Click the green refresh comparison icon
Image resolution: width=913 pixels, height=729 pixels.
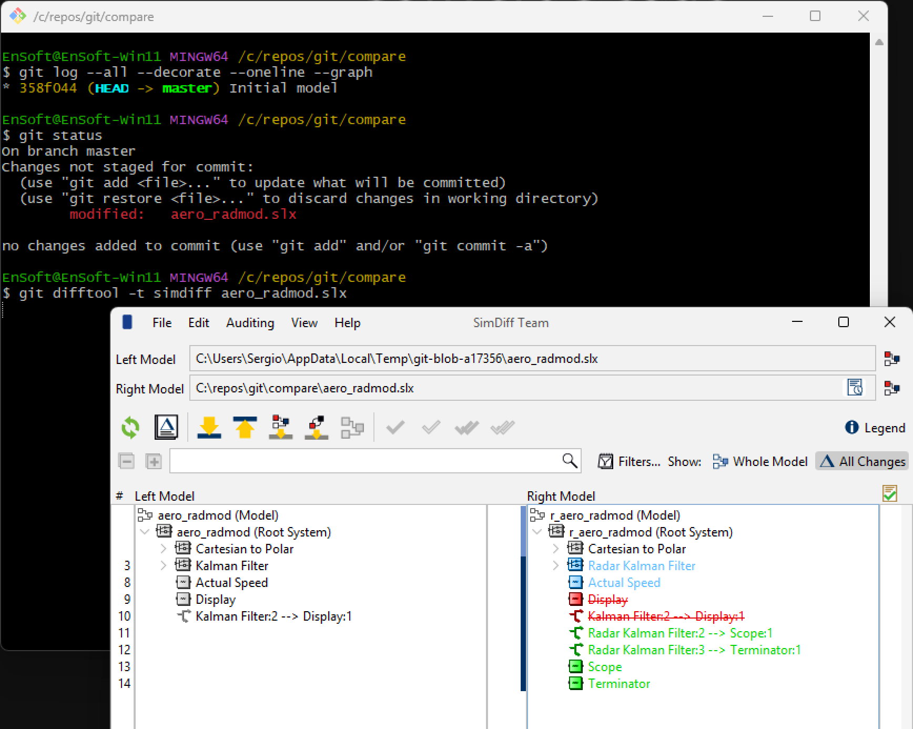tap(130, 427)
